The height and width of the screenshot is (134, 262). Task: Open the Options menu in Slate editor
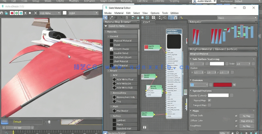[x=155, y=13]
